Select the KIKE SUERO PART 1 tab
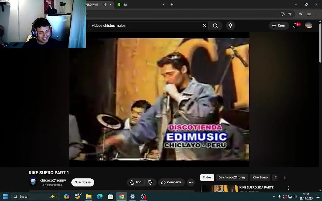 [x=93, y=4]
